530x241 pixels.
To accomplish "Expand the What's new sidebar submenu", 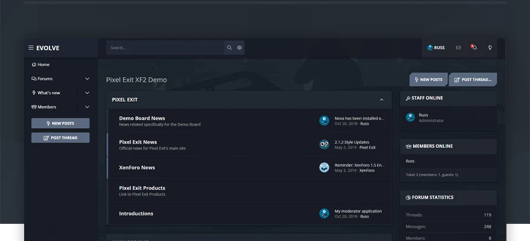I will tap(87, 93).
